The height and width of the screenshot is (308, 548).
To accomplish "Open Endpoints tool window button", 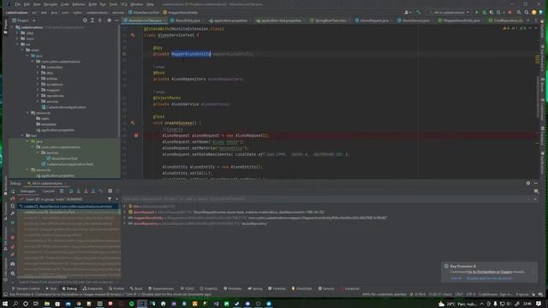I will coord(92,289).
